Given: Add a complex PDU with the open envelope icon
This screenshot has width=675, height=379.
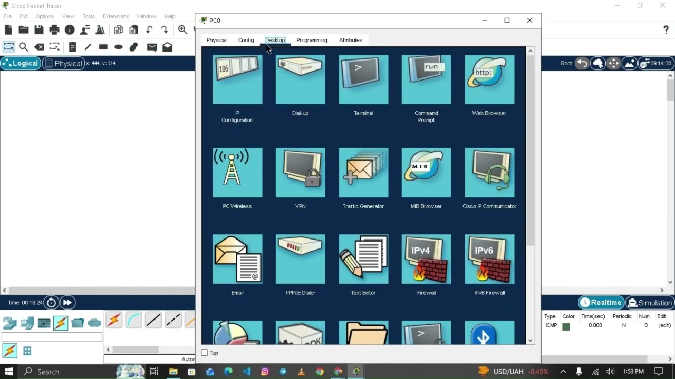Looking at the screenshot, I should coord(167,47).
